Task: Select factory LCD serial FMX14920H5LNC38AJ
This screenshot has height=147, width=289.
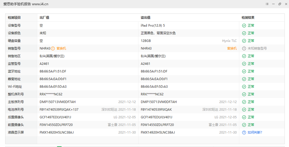Action: [x=57, y=133]
